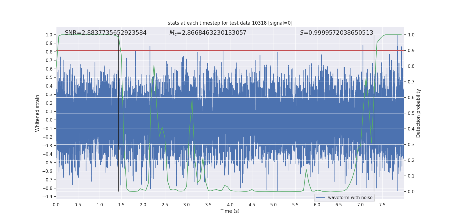This screenshot has height=224, width=449.
Task: Click the S=0.9999 score annotation
Action: (336, 33)
